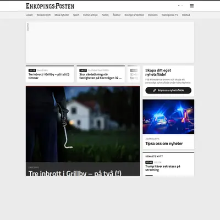Select the Sport section
Viewport: 220px width, 220px height.
point(76,15)
